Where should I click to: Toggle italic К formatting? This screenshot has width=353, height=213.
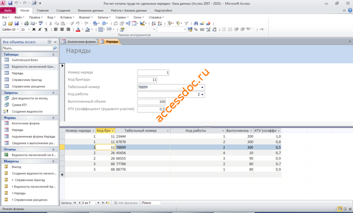tap(40, 29)
